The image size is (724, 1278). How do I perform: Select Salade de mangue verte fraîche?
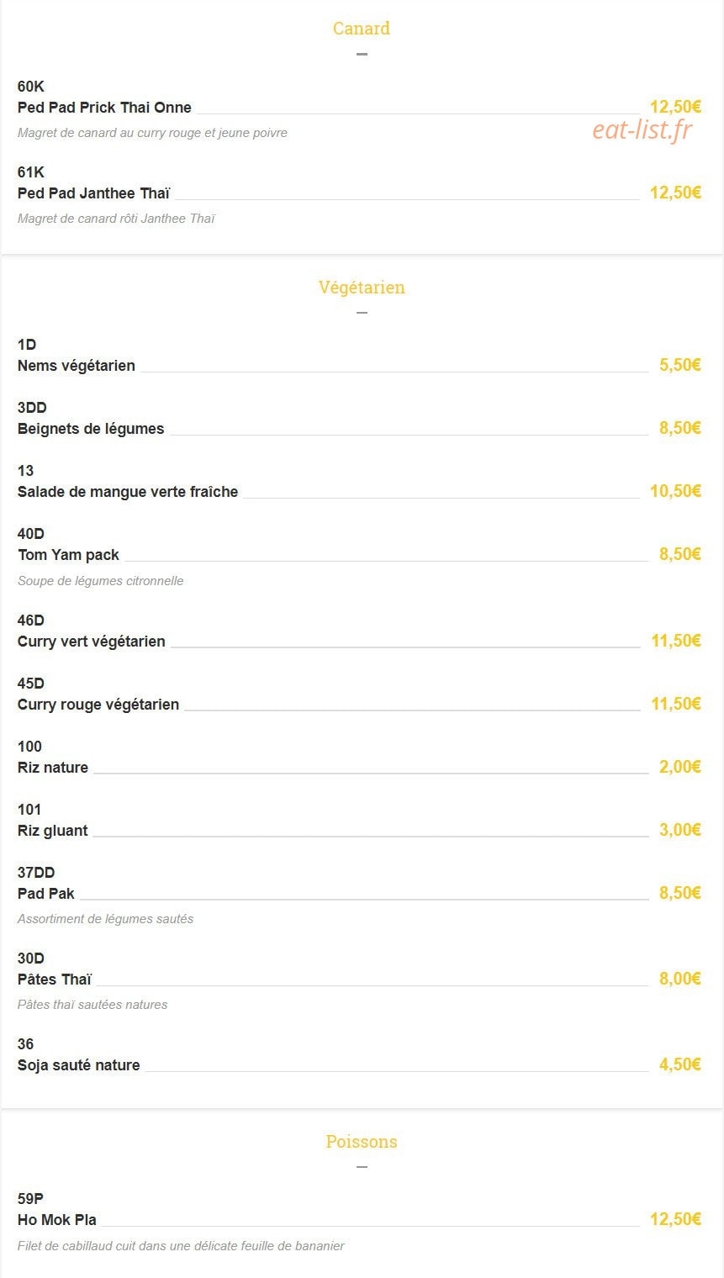128,492
